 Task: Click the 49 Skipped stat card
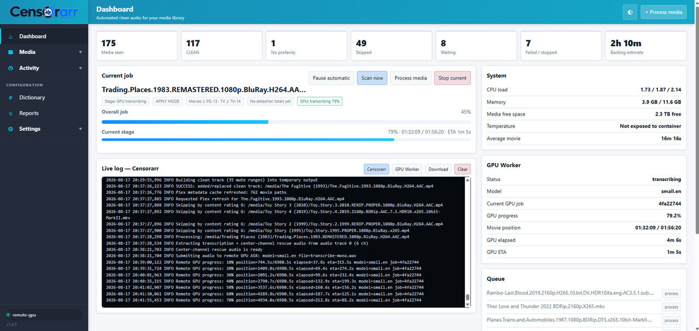pyautogui.click(x=392, y=46)
